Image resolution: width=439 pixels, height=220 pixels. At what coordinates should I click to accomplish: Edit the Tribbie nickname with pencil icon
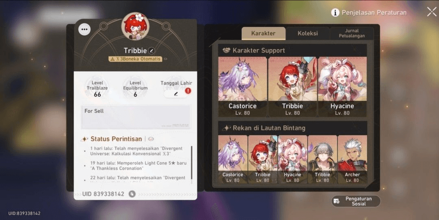(151, 51)
